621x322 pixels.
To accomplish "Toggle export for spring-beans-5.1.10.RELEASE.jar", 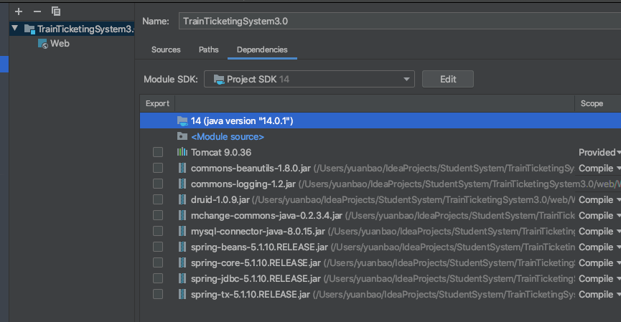I will tap(158, 247).
